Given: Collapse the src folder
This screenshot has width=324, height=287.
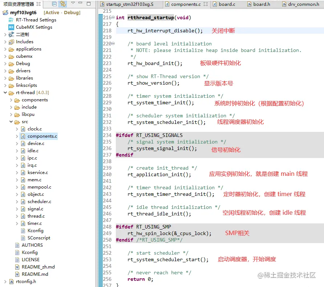Looking at the screenshot, I should [x=11, y=122].
